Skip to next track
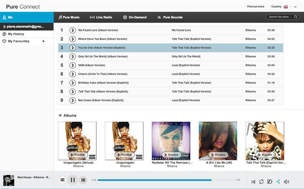 (x=83, y=180)
